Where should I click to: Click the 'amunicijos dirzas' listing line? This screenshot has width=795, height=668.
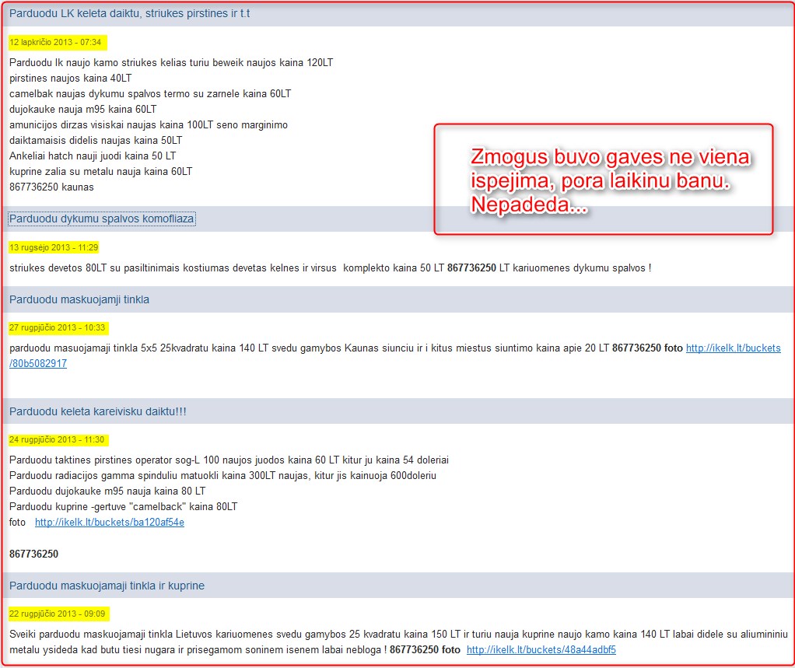point(148,125)
